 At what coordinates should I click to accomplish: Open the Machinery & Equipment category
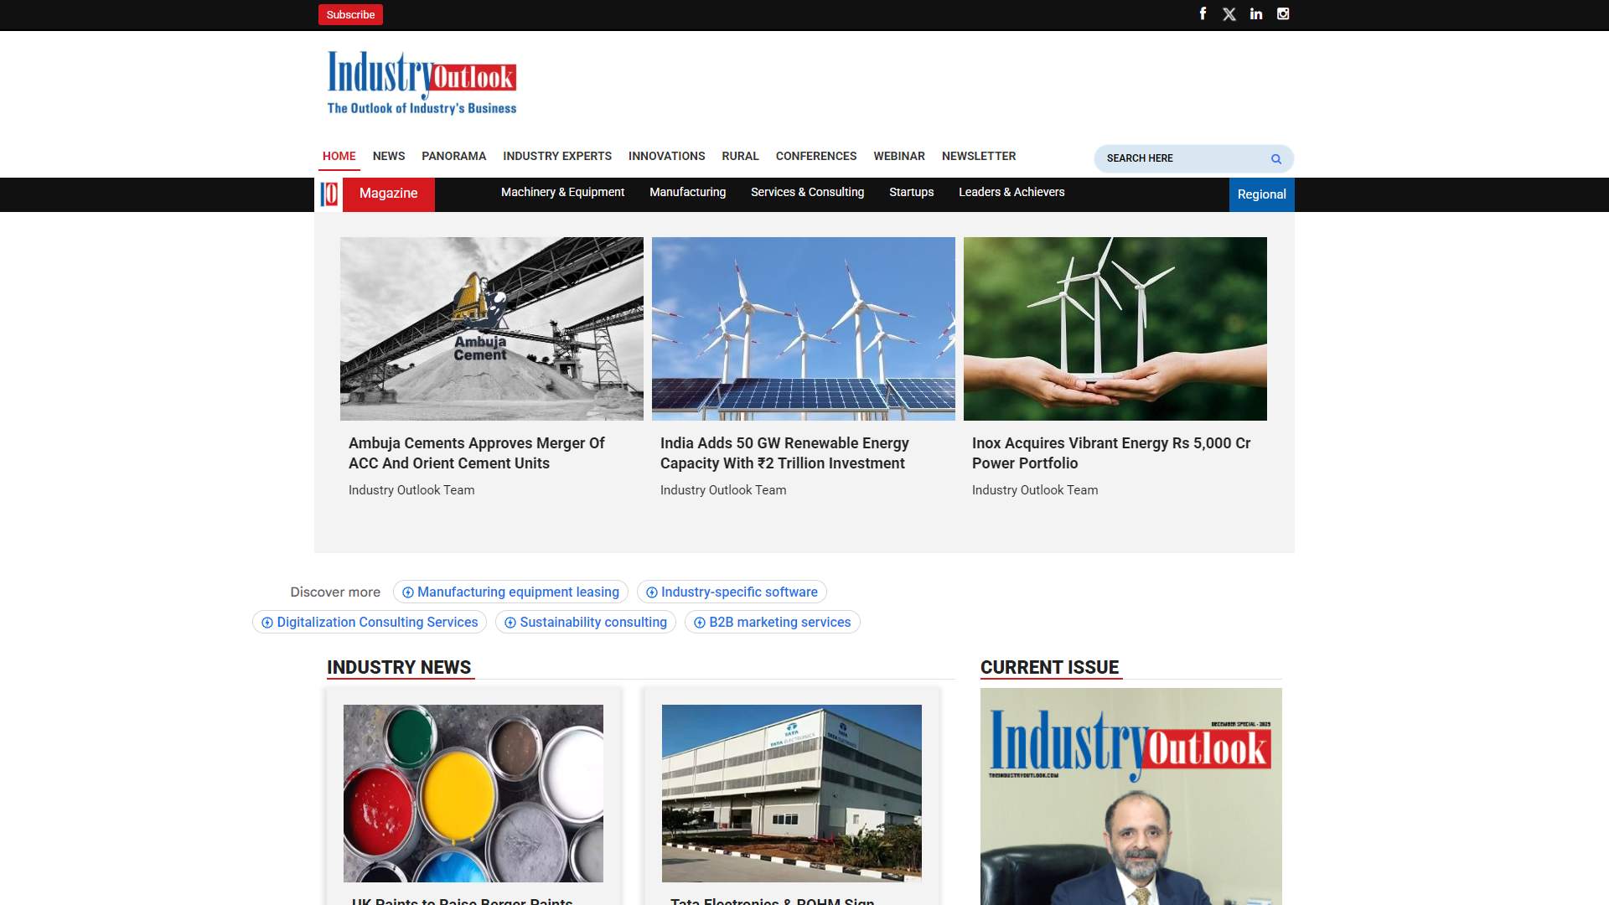point(562,192)
